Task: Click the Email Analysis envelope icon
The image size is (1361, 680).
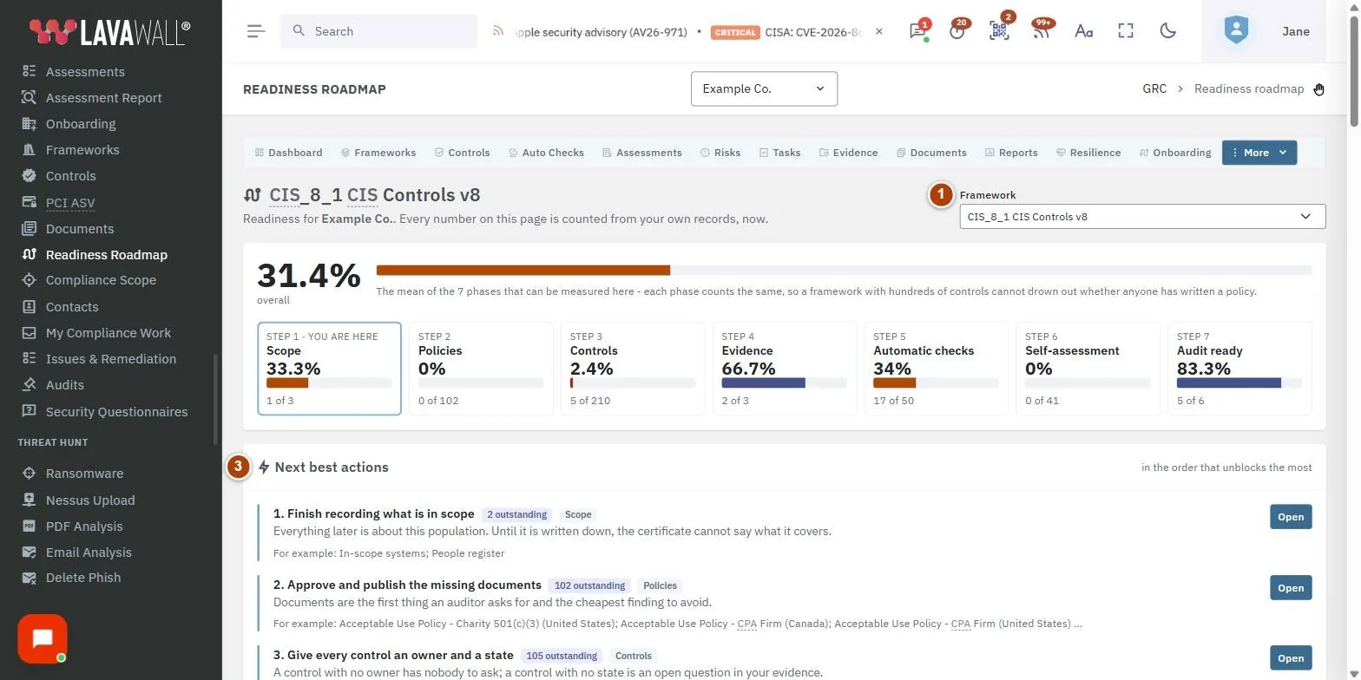Action: pyautogui.click(x=30, y=552)
